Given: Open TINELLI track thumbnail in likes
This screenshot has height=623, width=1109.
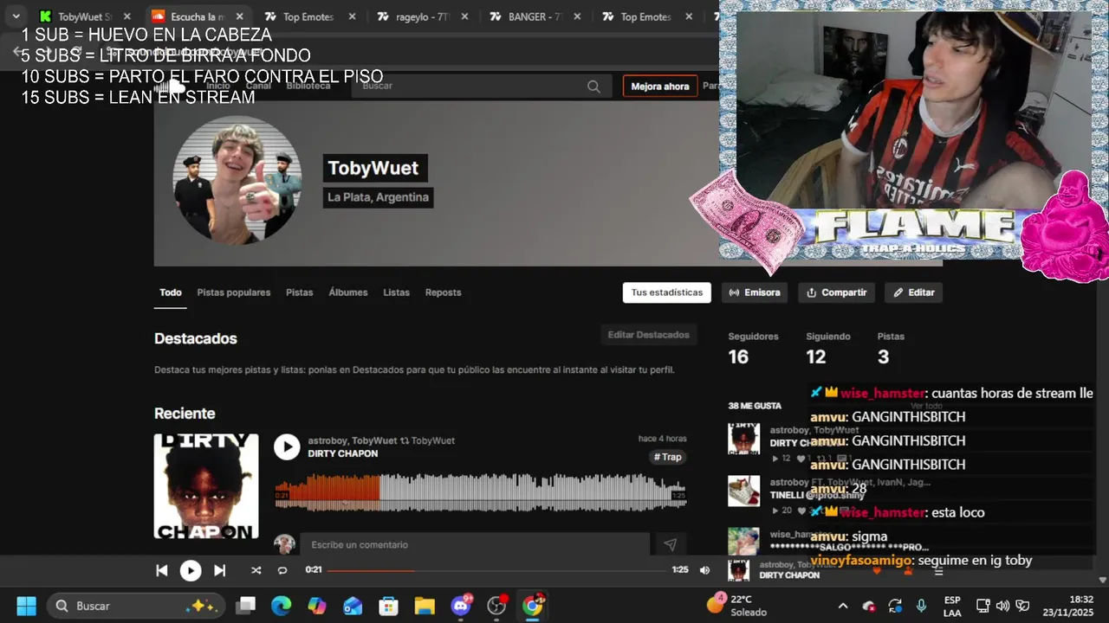Looking at the screenshot, I should [743, 491].
